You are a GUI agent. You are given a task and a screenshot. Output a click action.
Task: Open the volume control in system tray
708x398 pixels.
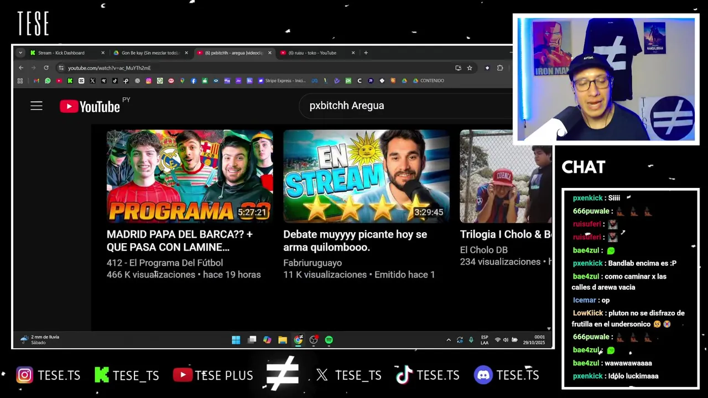(x=506, y=340)
